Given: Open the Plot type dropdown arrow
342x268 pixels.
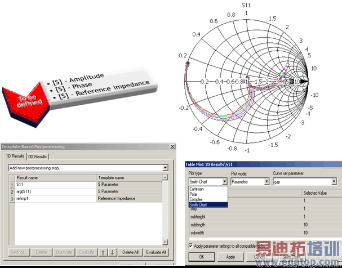Looking at the screenshot, I should click(225, 181).
